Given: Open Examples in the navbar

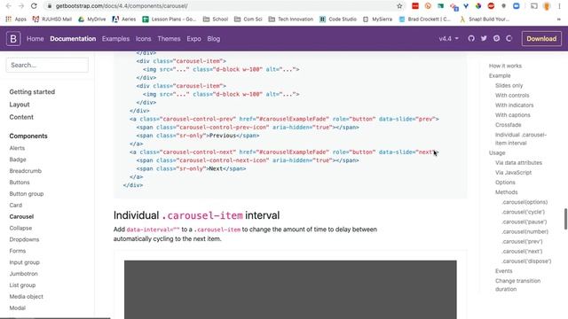Looking at the screenshot, I should coord(115,39).
